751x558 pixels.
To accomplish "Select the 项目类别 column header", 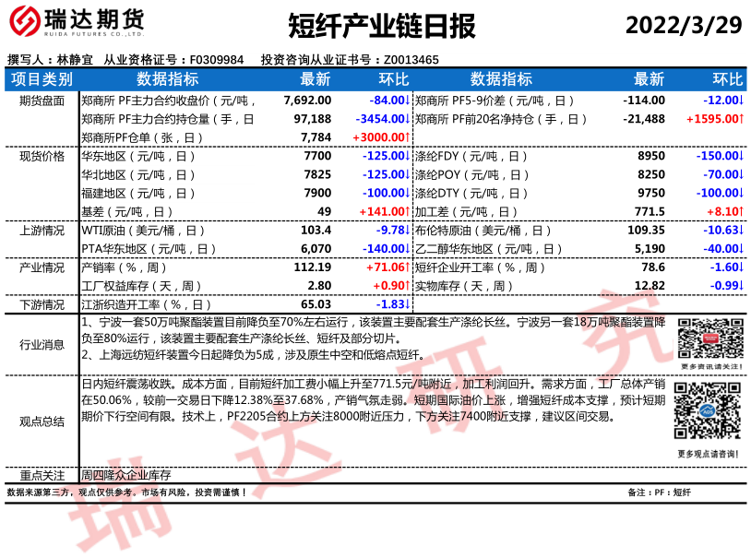I will (x=42, y=79).
